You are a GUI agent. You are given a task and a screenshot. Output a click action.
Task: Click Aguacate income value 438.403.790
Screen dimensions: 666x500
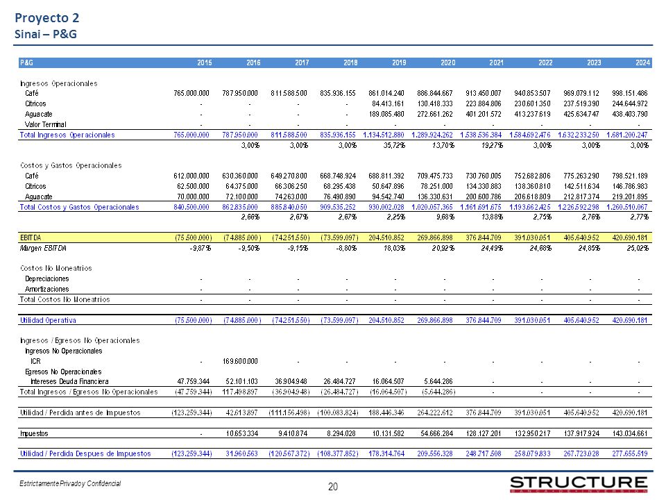[x=629, y=114]
